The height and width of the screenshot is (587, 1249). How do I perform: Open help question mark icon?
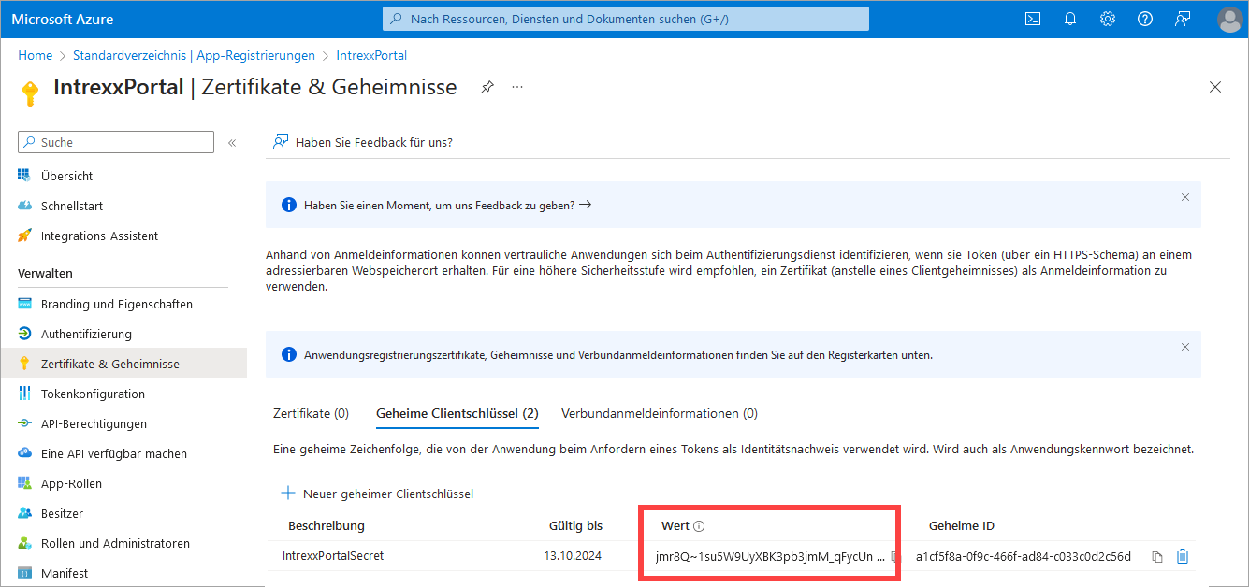[x=1145, y=19]
